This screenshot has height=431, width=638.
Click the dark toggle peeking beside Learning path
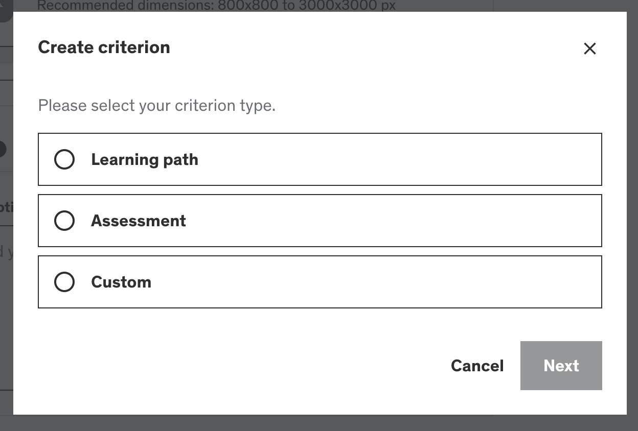[x=3, y=149]
